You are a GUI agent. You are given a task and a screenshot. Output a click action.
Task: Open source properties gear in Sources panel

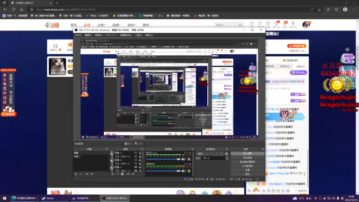point(122,174)
